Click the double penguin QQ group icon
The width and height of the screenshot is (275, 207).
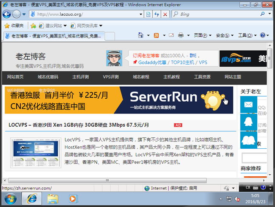point(248,140)
